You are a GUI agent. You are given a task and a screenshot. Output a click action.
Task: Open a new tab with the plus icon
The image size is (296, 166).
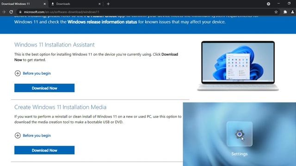pos(108,4)
